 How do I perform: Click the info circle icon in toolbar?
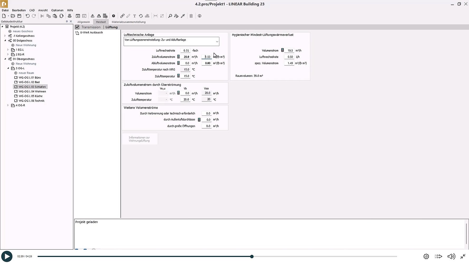(200, 16)
